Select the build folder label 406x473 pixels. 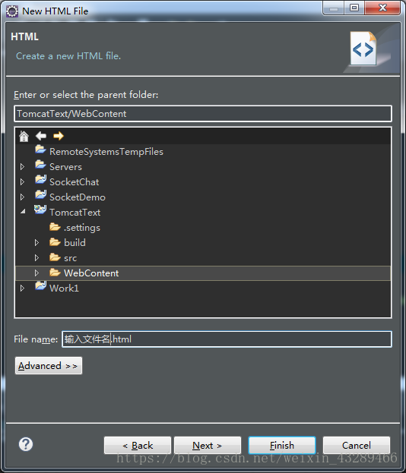tap(75, 242)
